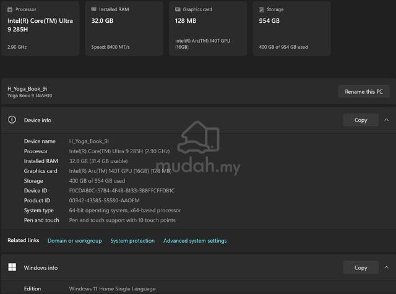Click the Graphics card icon
The image size is (396, 294).
178,9
